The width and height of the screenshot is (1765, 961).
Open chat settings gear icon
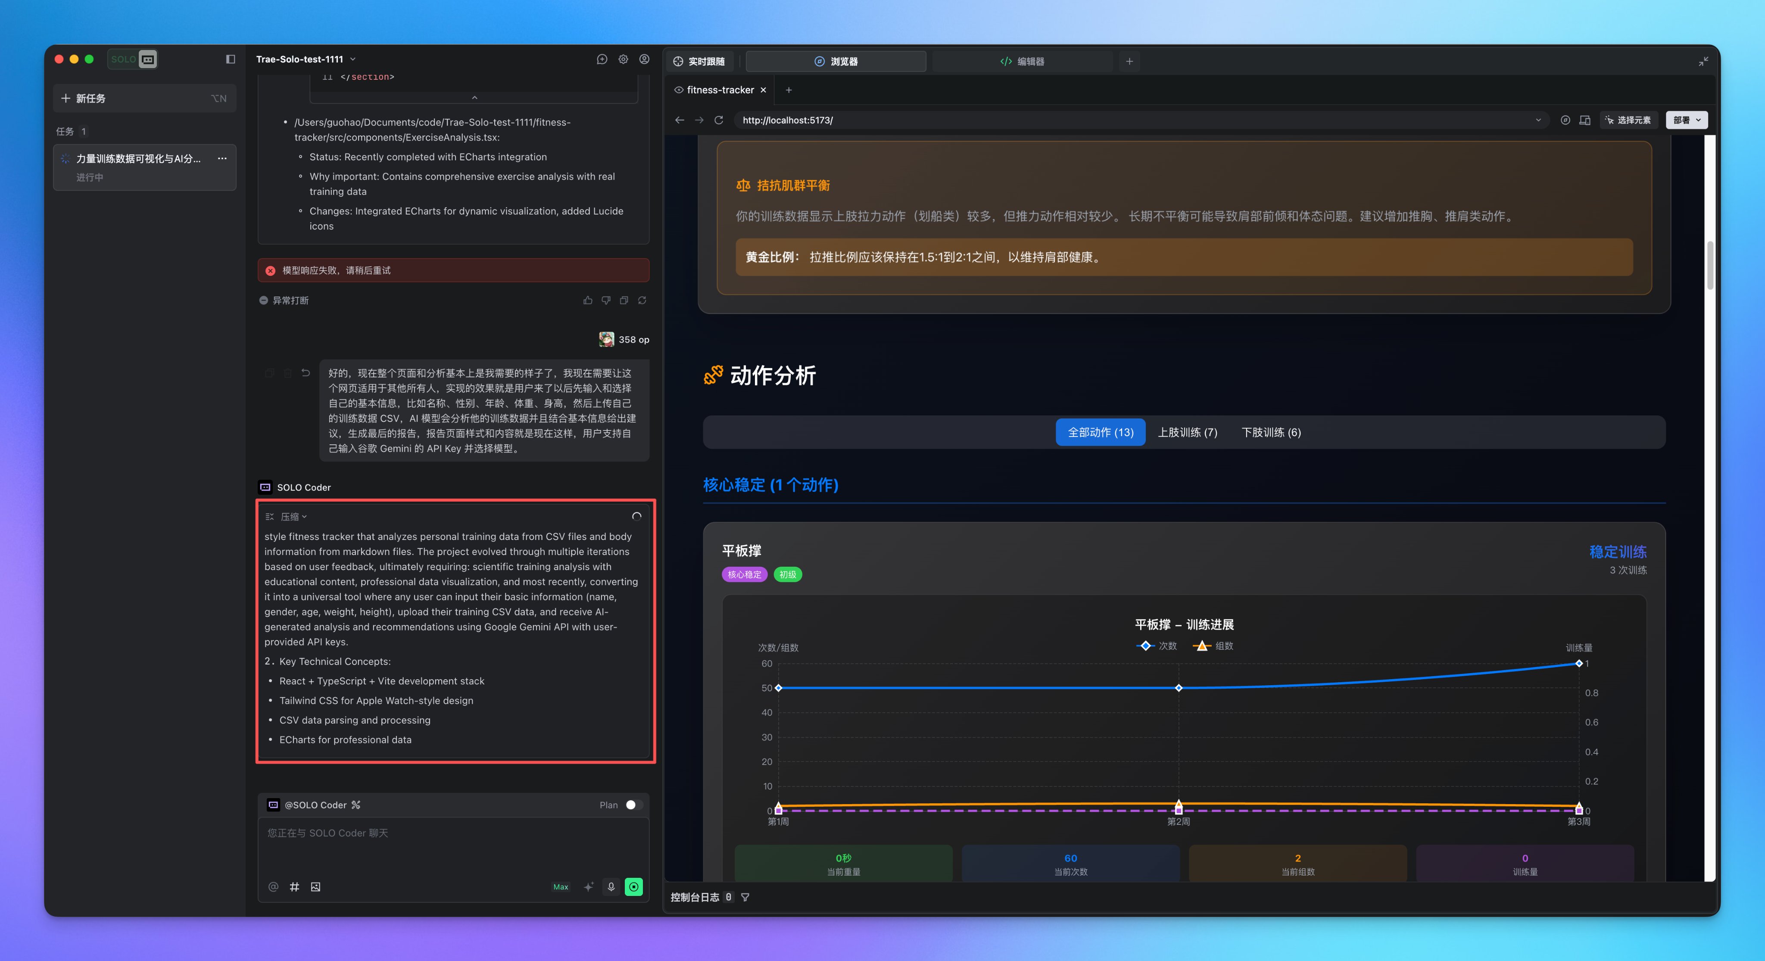coord(623,59)
